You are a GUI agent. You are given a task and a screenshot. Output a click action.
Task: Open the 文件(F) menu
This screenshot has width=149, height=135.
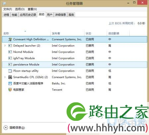(x=8, y=9)
